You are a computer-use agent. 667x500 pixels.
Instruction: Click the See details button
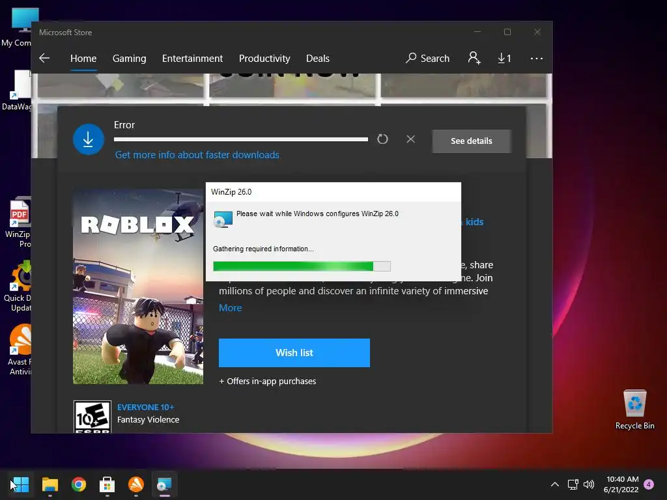tap(472, 141)
